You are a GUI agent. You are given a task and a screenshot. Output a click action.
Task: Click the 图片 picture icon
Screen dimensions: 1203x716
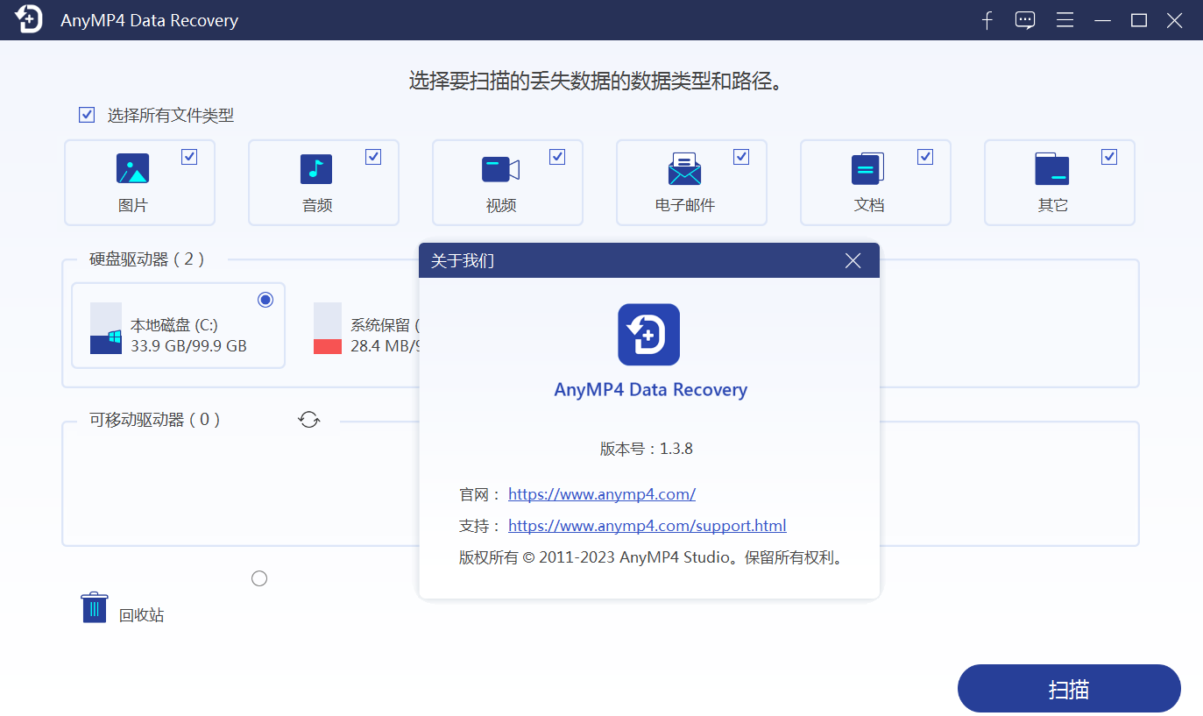point(132,168)
